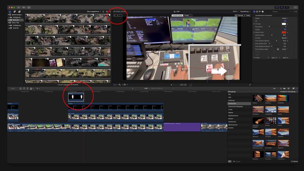Select the Generator inspector tab icon
This screenshot has height=171, width=304.
pos(254,12)
